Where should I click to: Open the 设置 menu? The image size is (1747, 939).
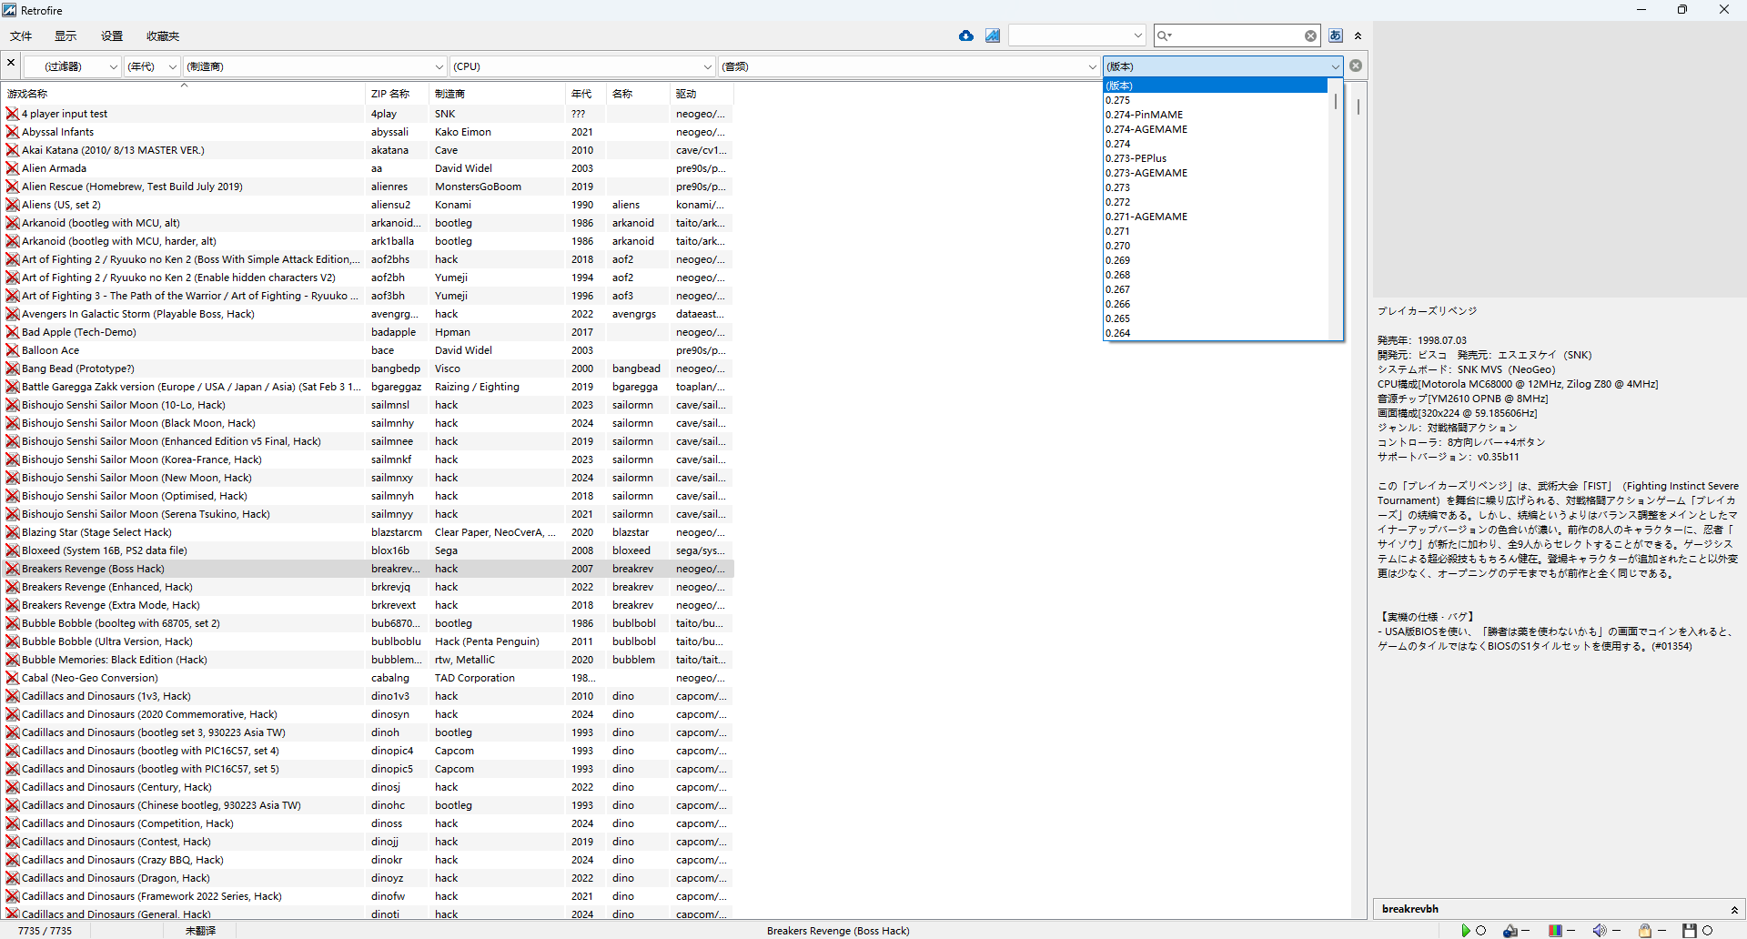click(112, 36)
